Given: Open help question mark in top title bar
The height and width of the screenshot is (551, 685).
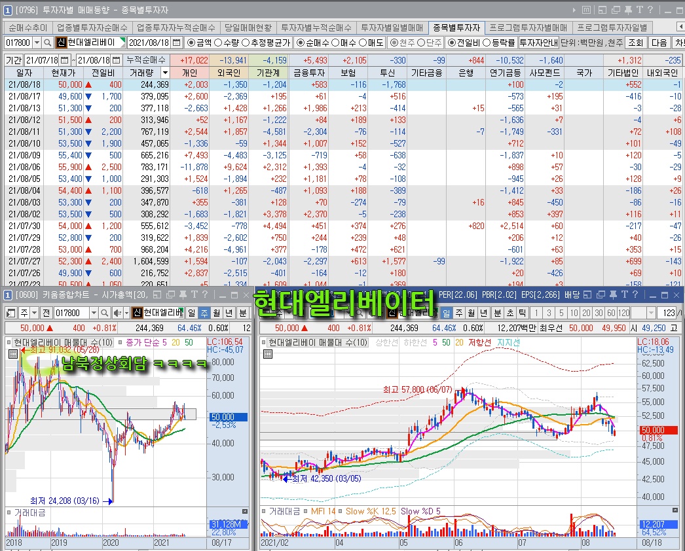Looking at the screenshot, I should pos(650,10).
